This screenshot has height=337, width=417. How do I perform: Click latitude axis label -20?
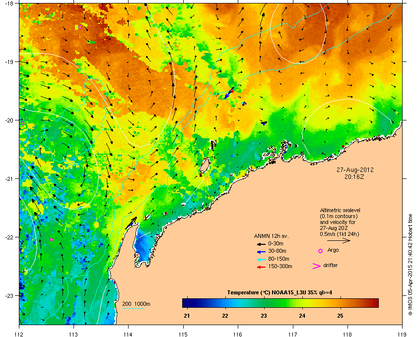[9, 120]
